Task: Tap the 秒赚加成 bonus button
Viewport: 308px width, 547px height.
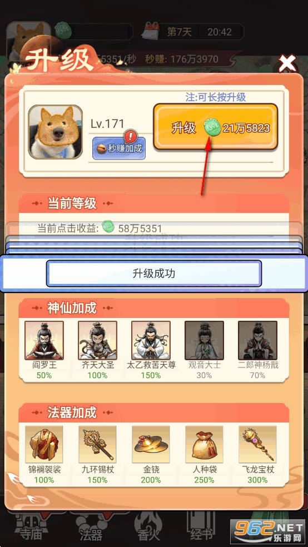Action: coord(119,148)
